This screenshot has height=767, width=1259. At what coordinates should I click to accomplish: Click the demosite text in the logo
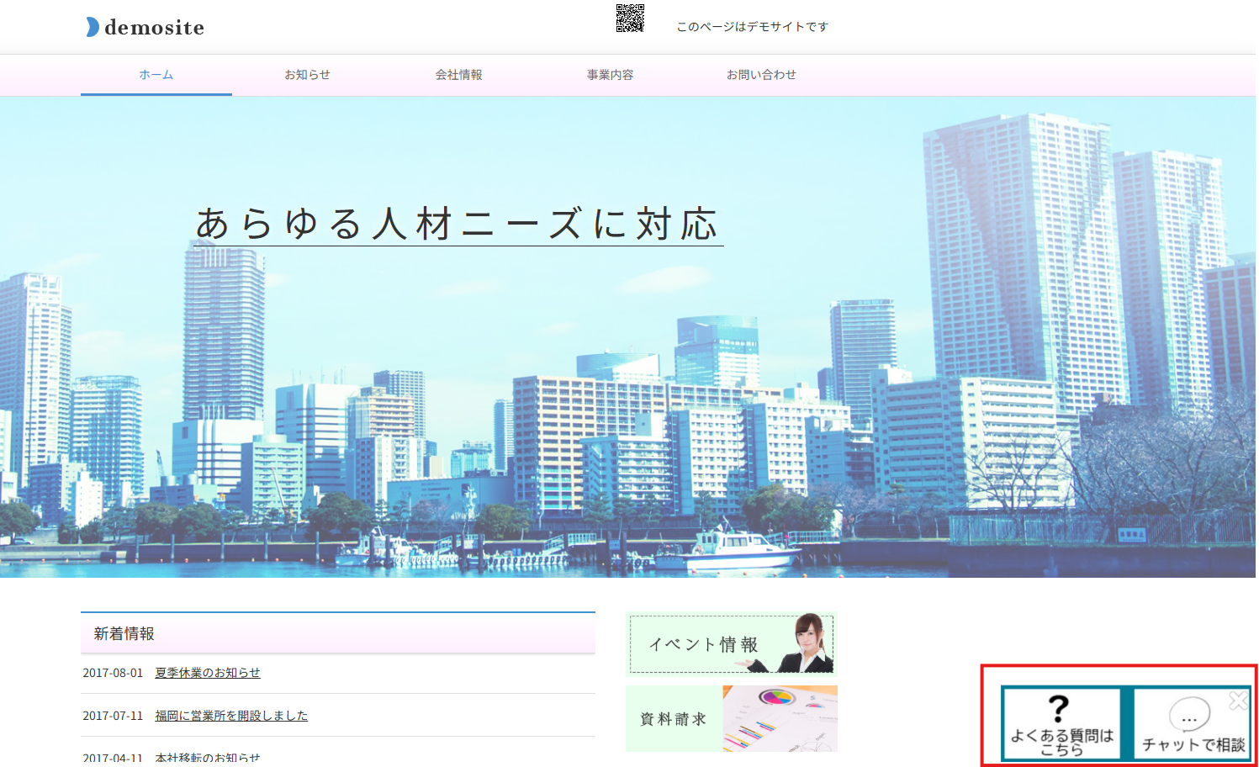(x=155, y=28)
